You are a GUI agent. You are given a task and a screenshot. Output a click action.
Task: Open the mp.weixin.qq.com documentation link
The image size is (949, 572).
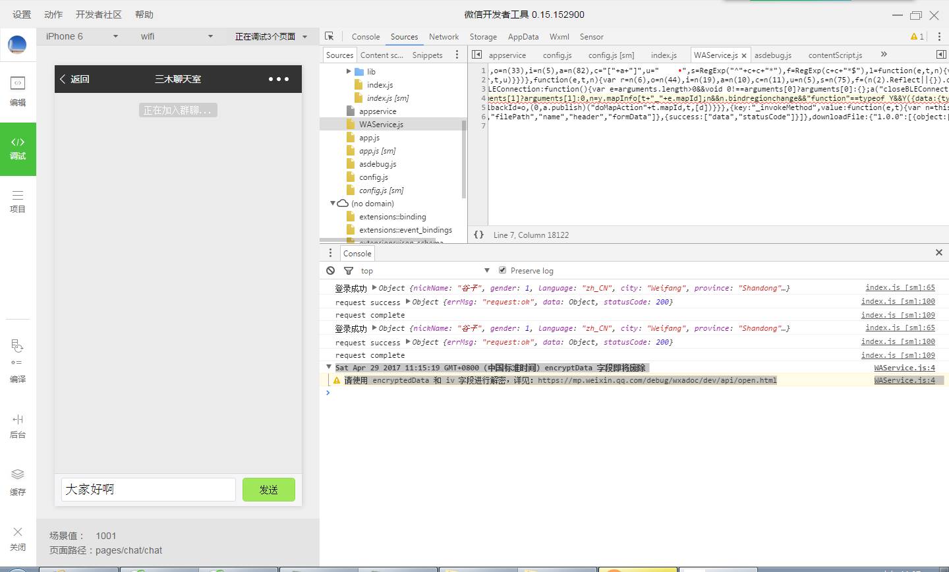[656, 380]
